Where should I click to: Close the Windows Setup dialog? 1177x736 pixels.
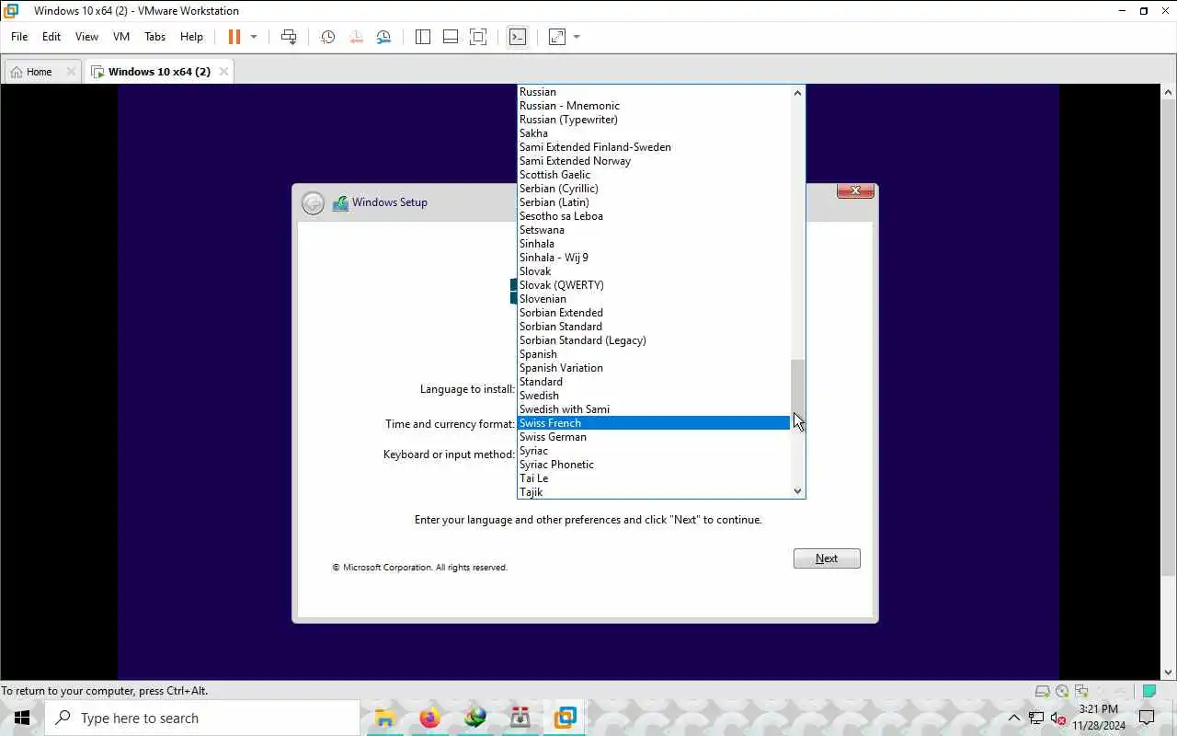(x=855, y=190)
